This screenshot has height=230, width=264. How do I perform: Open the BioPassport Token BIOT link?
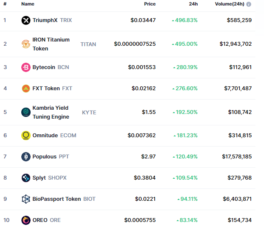click(x=64, y=199)
